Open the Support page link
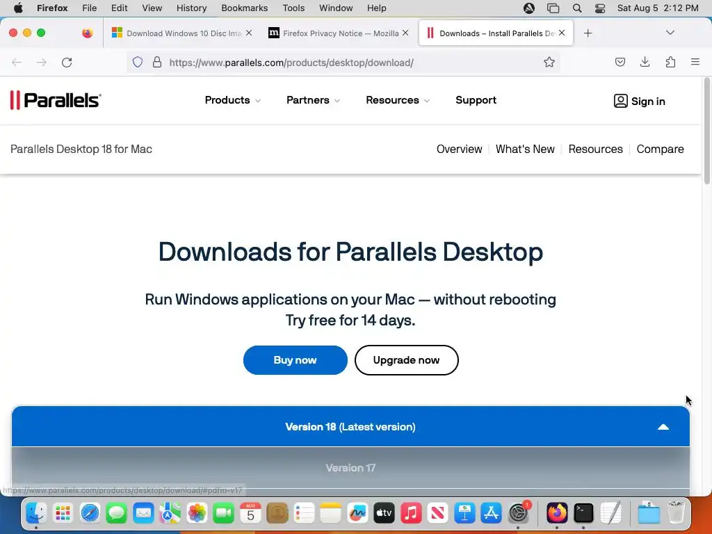Image resolution: width=712 pixels, height=534 pixels. [476, 100]
